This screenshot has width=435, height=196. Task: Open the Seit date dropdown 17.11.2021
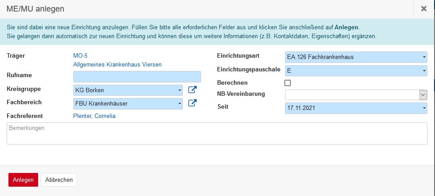click(356, 107)
